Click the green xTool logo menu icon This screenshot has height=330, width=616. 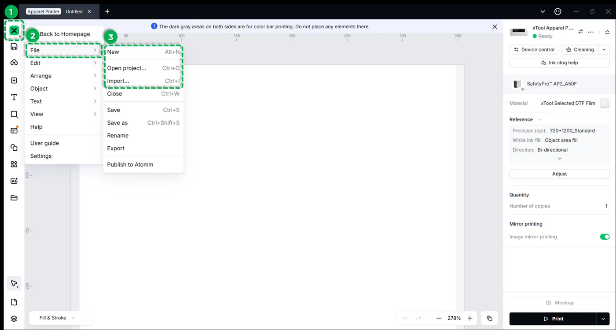[x=14, y=30]
